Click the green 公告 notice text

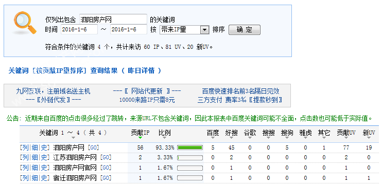click(x=189, y=119)
